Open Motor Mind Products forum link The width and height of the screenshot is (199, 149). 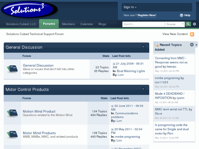point(39,133)
